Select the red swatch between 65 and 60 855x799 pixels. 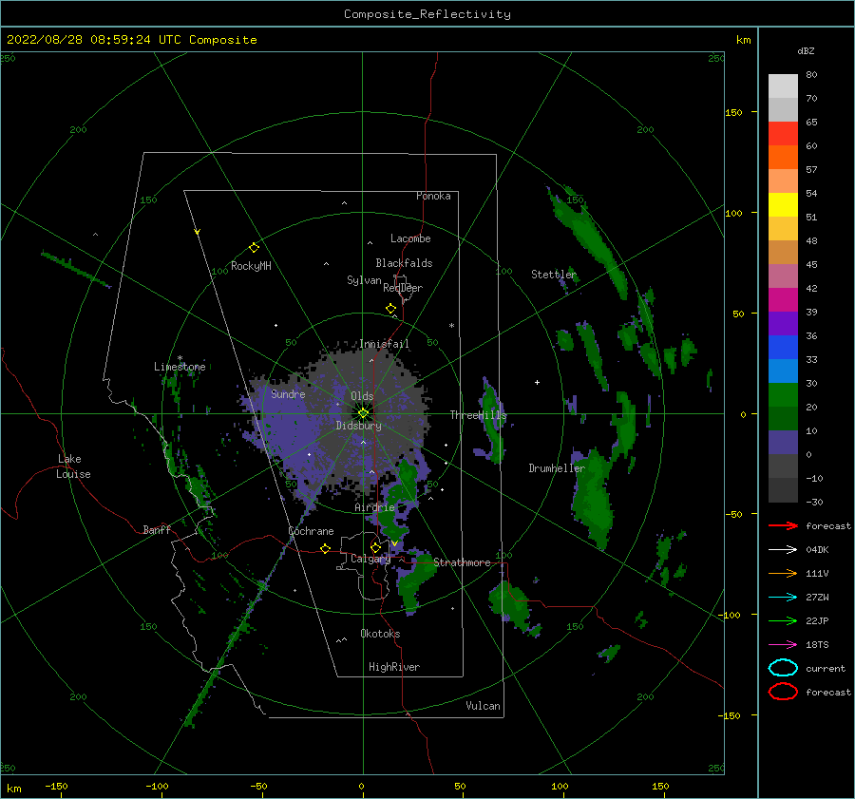pyautogui.click(x=783, y=134)
